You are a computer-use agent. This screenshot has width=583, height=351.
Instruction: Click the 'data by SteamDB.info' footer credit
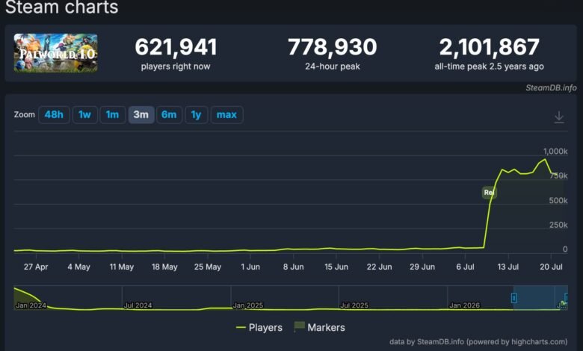pyautogui.click(x=478, y=342)
